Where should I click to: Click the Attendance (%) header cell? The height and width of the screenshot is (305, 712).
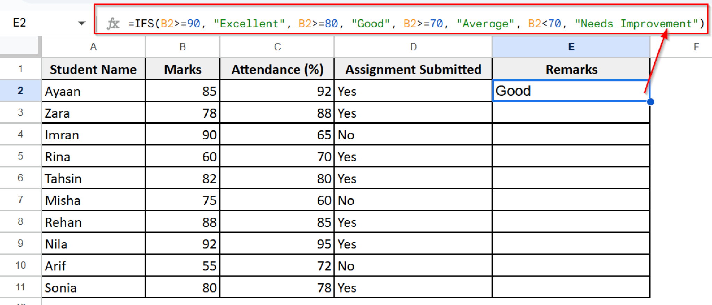pos(276,69)
